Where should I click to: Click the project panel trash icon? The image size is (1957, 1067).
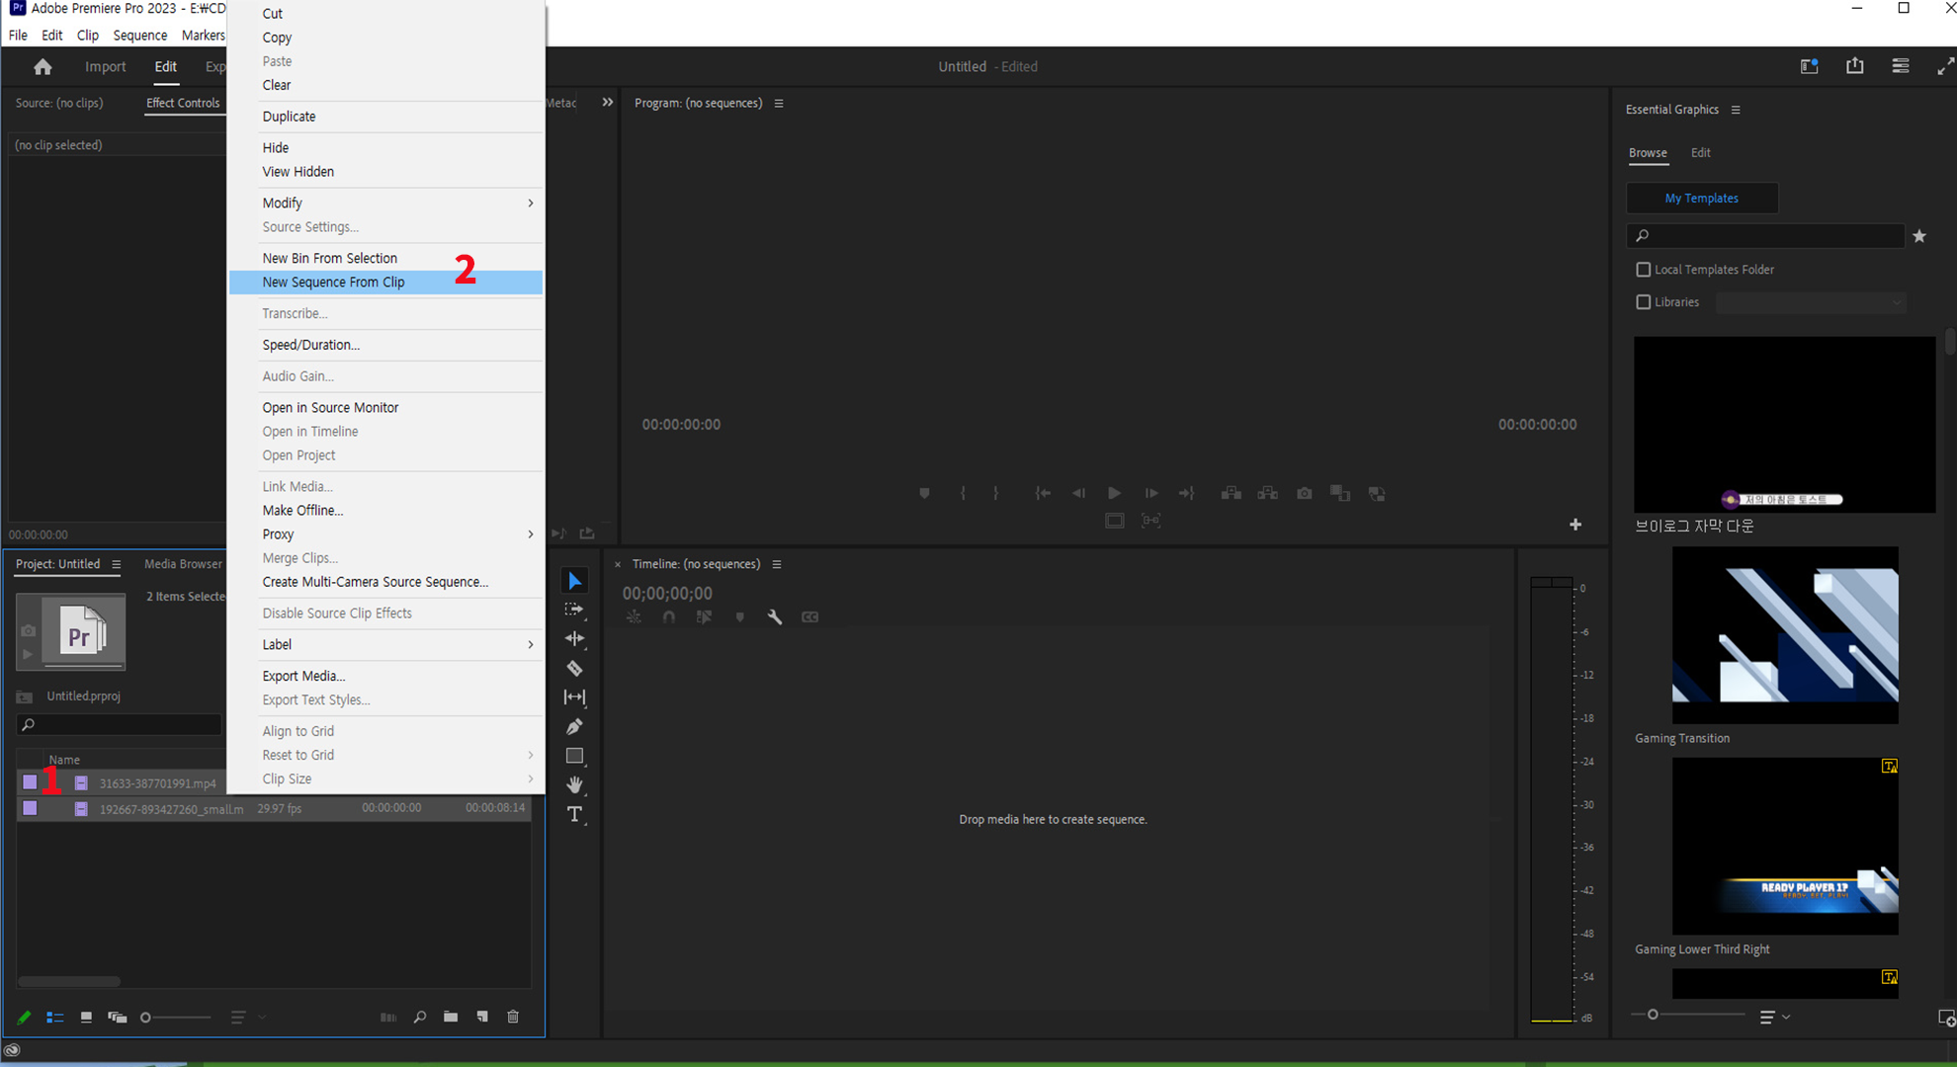513,1017
